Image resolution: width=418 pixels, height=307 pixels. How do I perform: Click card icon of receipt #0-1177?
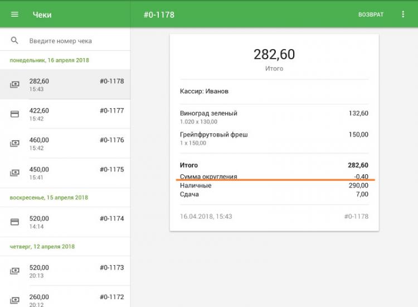point(15,114)
